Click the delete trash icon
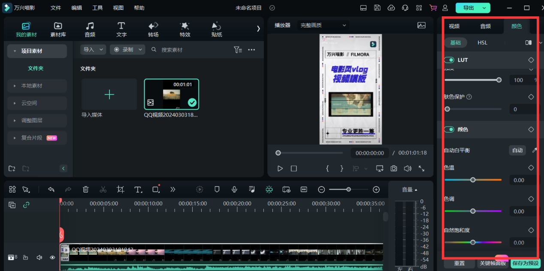The height and width of the screenshot is (271, 544). 86,189
